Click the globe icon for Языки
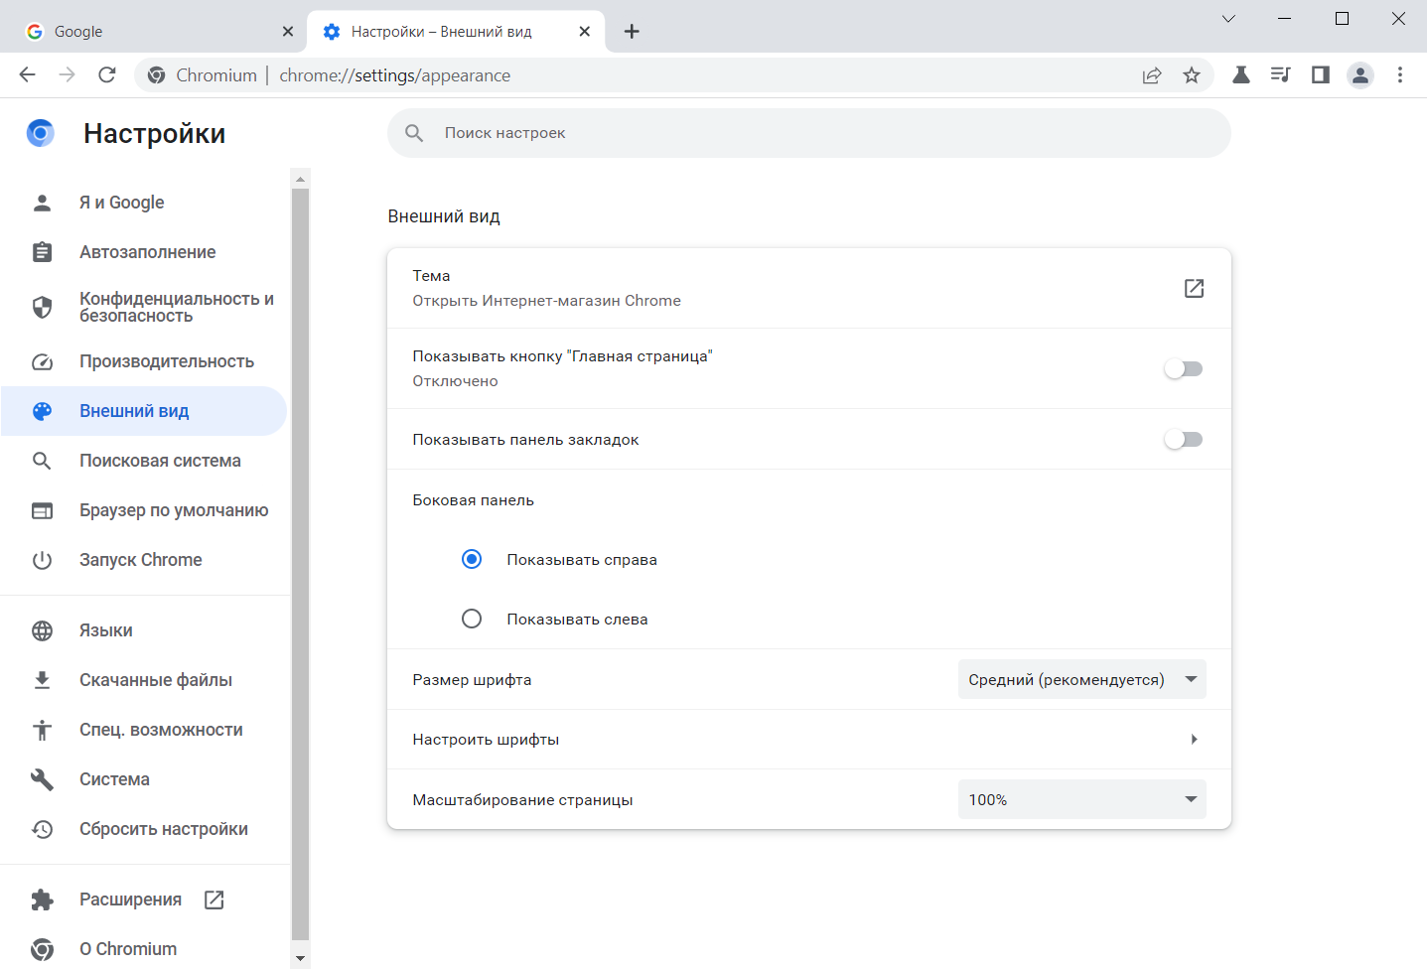The image size is (1427, 969). coord(42,630)
